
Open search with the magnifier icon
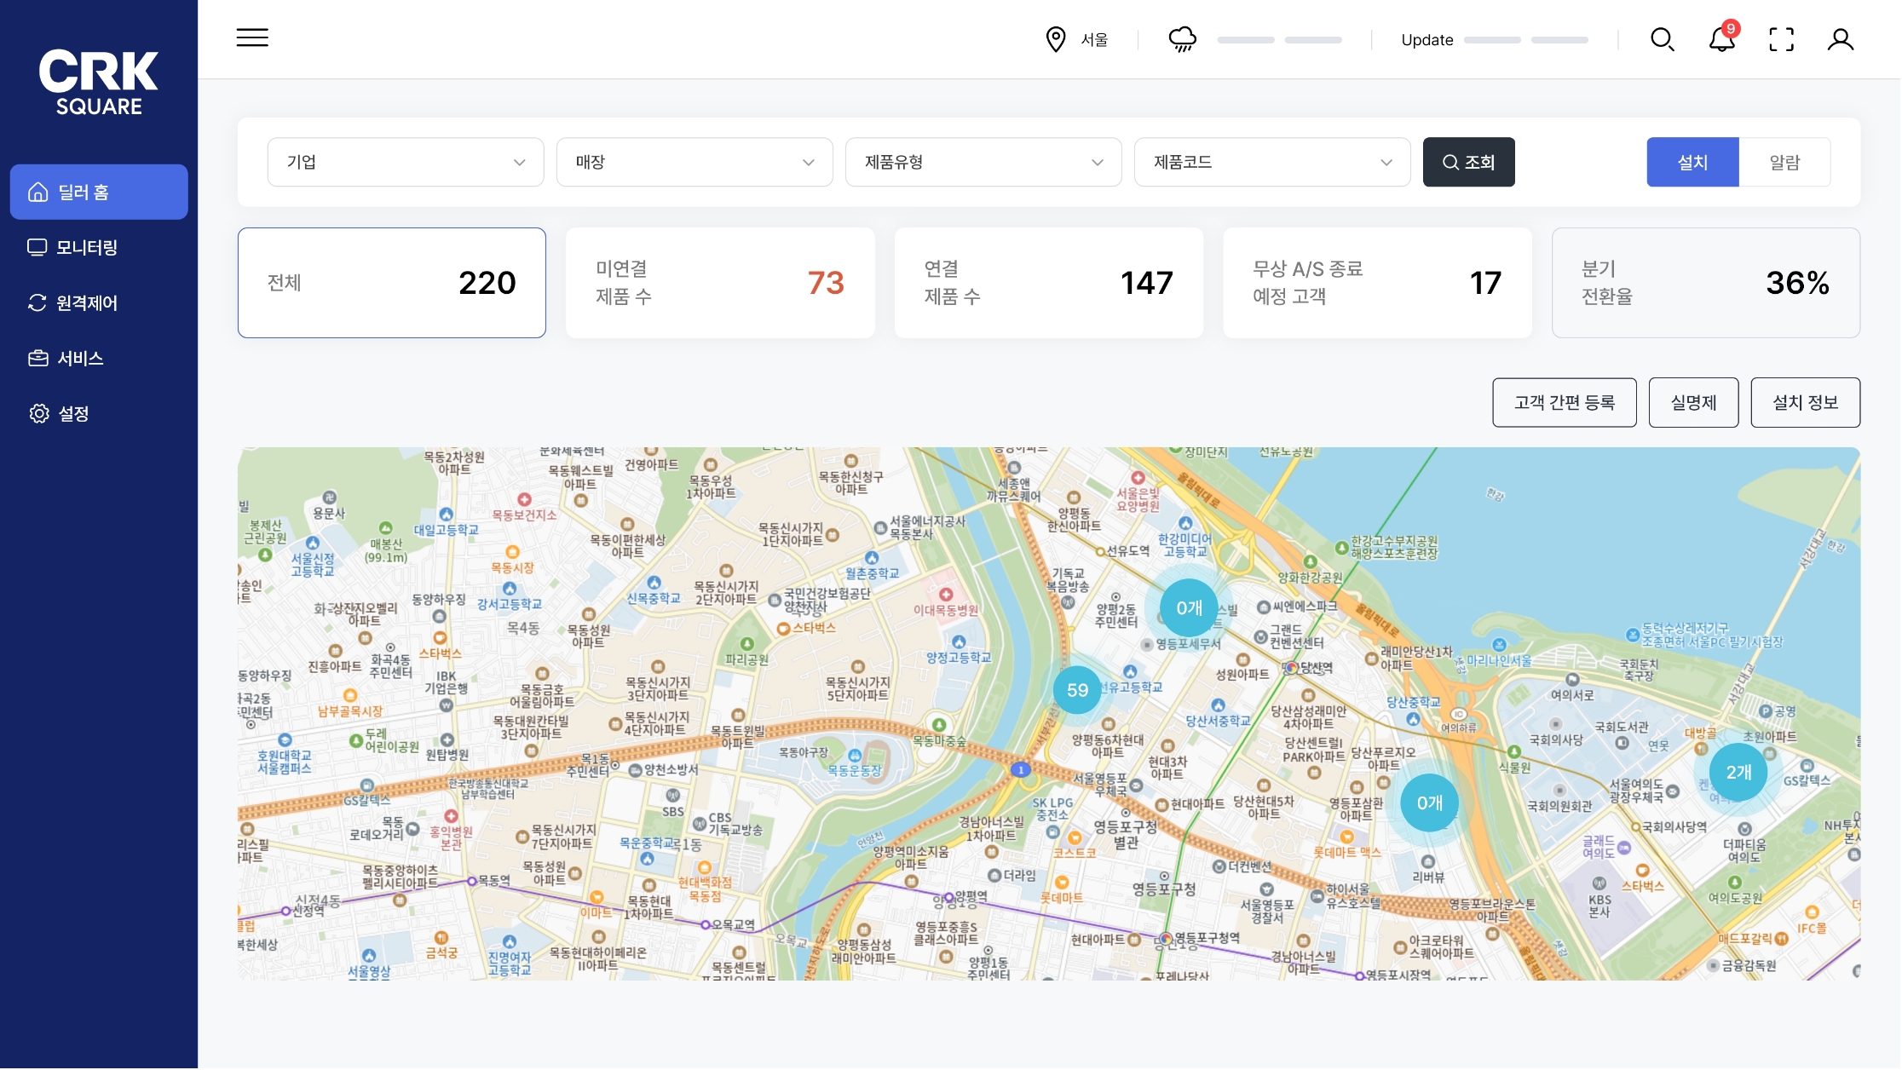(x=1662, y=39)
